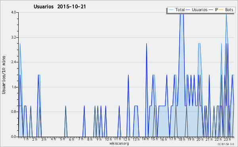This screenshot has width=238, height=147.
Task: Click the '23 h' x-axis label
Action: coord(228,139)
